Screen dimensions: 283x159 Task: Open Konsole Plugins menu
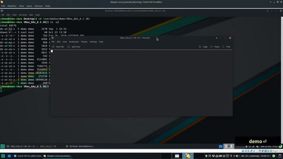pyautogui.click(x=84, y=42)
